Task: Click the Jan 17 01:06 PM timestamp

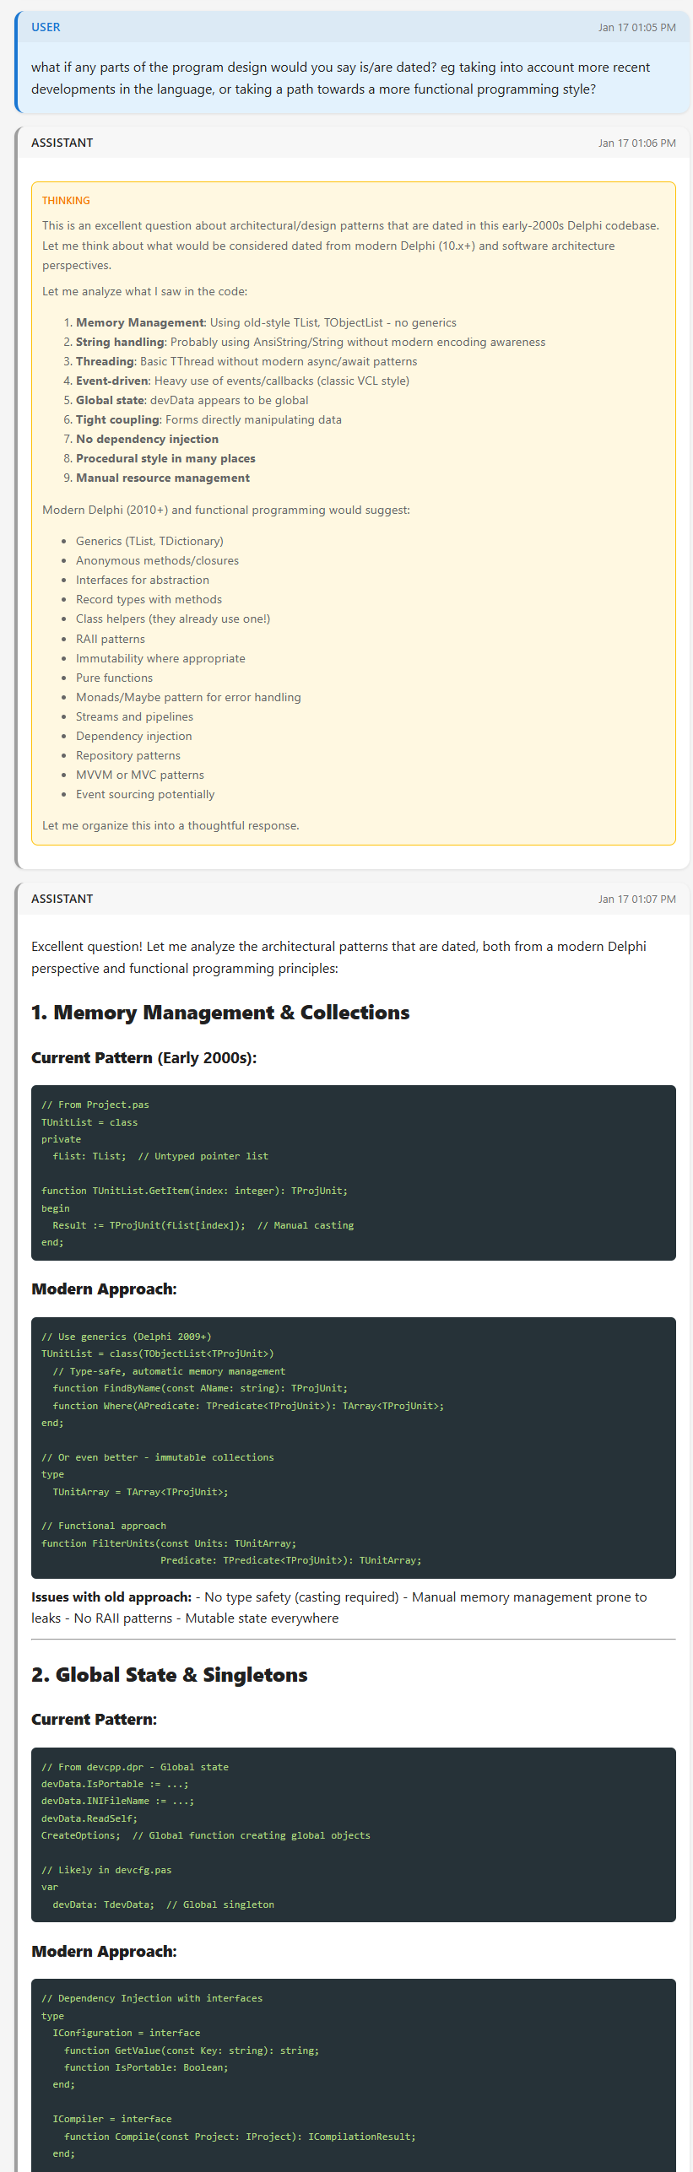Action: (636, 143)
